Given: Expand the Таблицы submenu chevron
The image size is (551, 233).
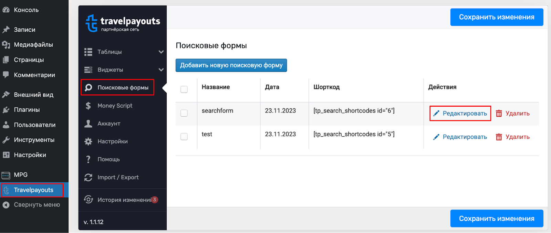Looking at the screenshot, I should [161, 52].
